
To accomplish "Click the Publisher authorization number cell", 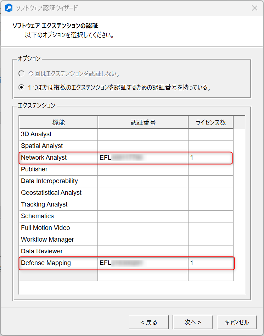I will [143, 169].
